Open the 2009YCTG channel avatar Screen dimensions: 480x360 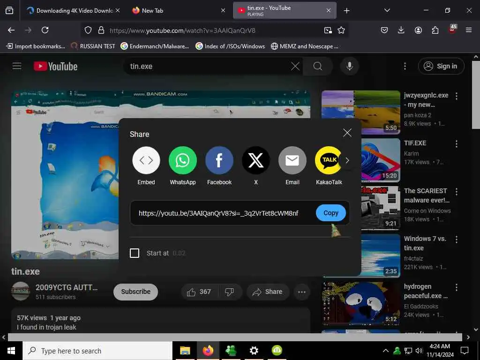[x=21, y=291]
